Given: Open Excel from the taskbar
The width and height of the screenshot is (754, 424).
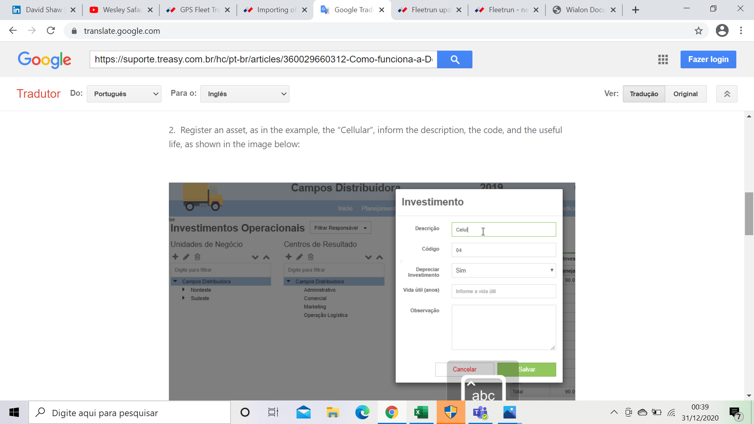Looking at the screenshot, I should click(421, 413).
